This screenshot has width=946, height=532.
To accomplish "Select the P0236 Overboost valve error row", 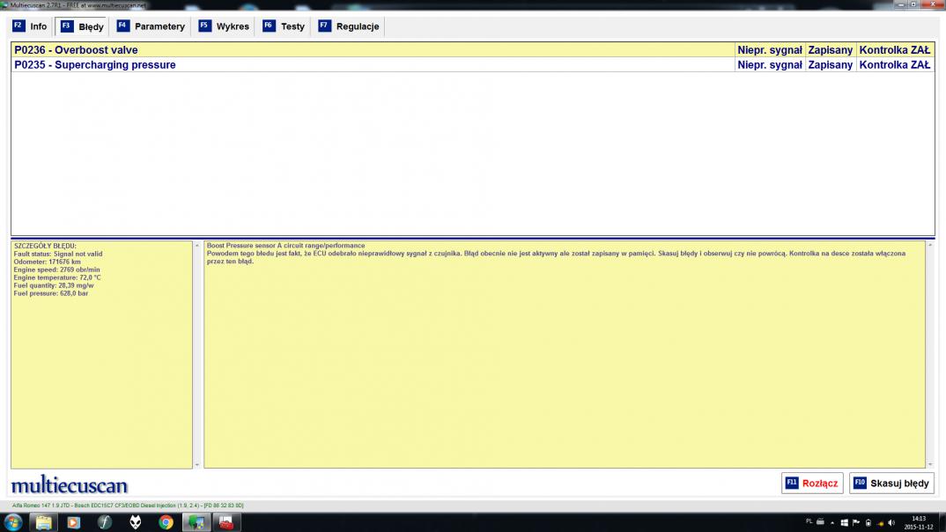I will (472, 50).
